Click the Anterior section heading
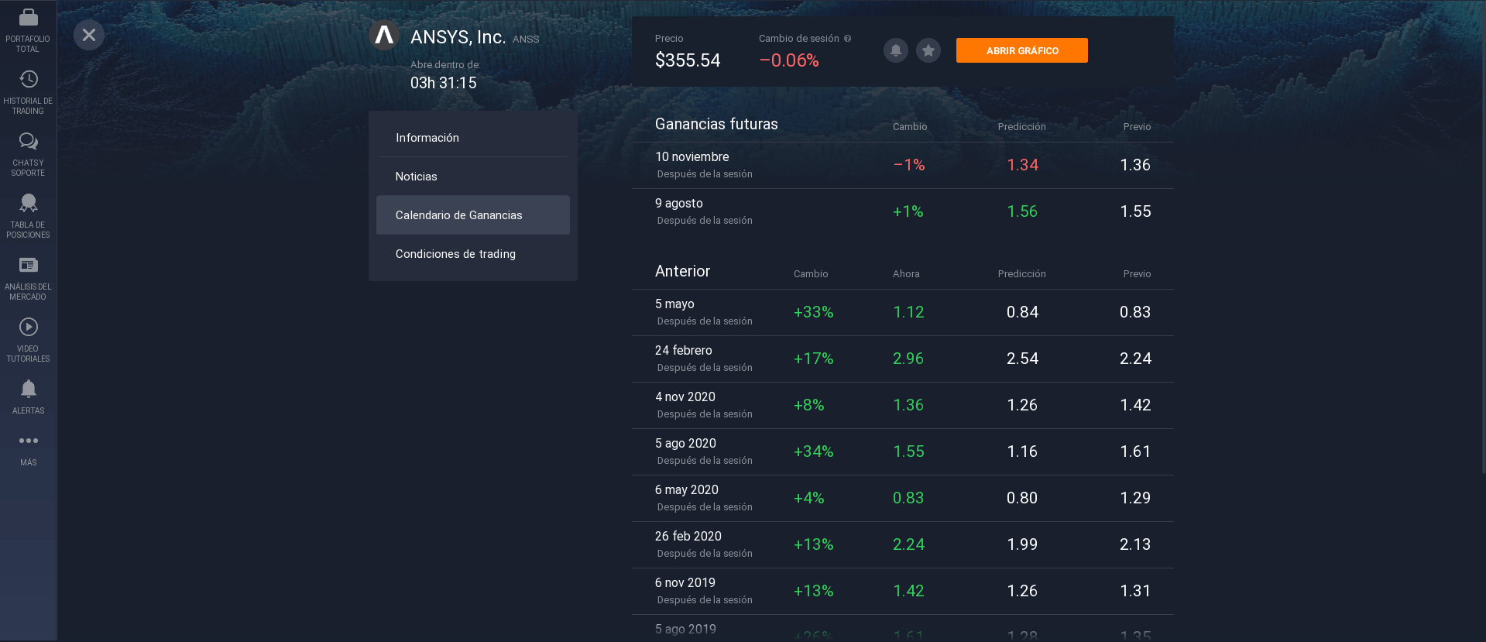The image size is (1486, 642). 682,271
